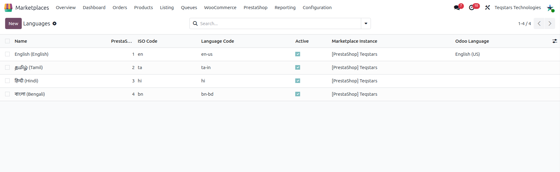Select the Hindi row checkbox
The image size is (560, 172).
(x=8, y=81)
